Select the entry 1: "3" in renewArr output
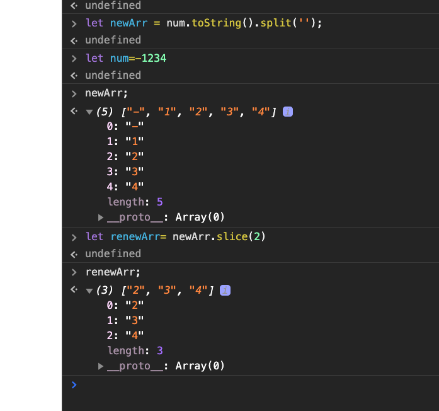 (x=125, y=320)
